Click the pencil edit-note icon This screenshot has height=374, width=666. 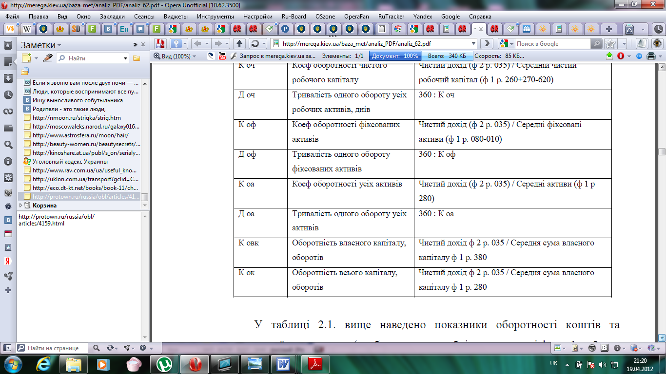coord(47,58)
